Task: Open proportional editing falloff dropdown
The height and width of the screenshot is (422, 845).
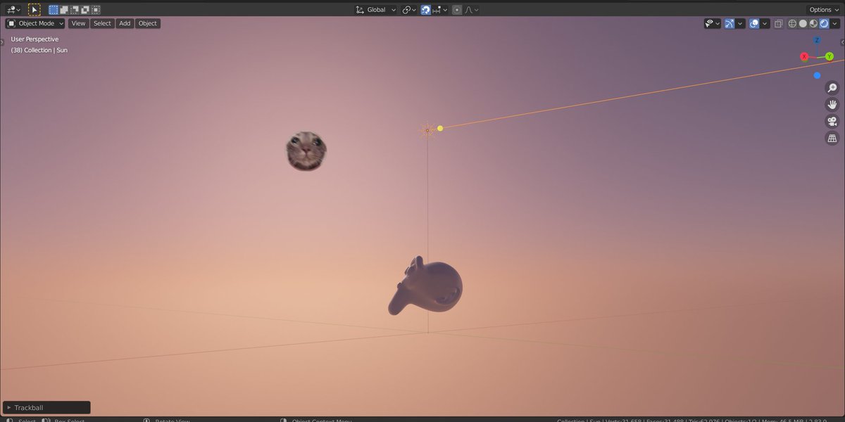Action: (472, 10)
